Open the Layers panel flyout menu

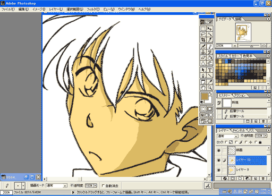268,130
